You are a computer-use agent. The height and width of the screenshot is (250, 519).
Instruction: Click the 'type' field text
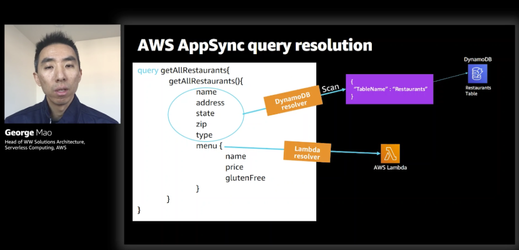[x=204, y=135]
